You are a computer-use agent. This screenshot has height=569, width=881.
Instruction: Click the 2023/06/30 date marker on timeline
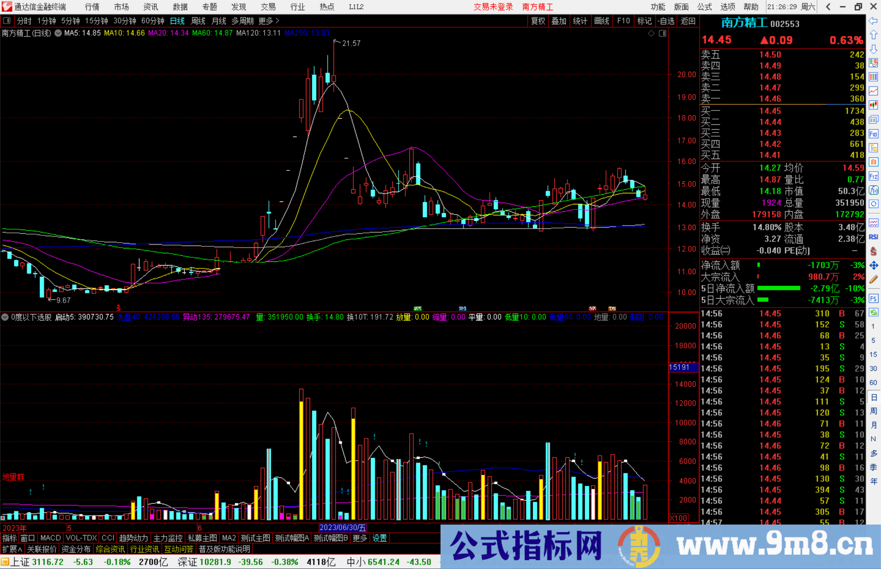343,527
